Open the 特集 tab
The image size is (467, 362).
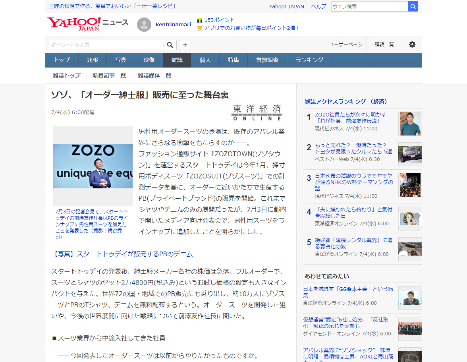coord(234,60)
